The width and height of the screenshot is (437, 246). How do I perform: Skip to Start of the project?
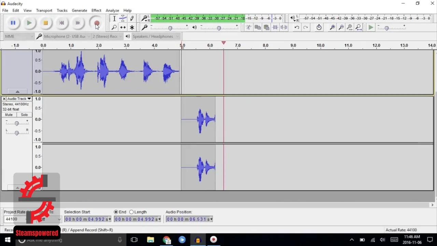[x=61, y=23]
